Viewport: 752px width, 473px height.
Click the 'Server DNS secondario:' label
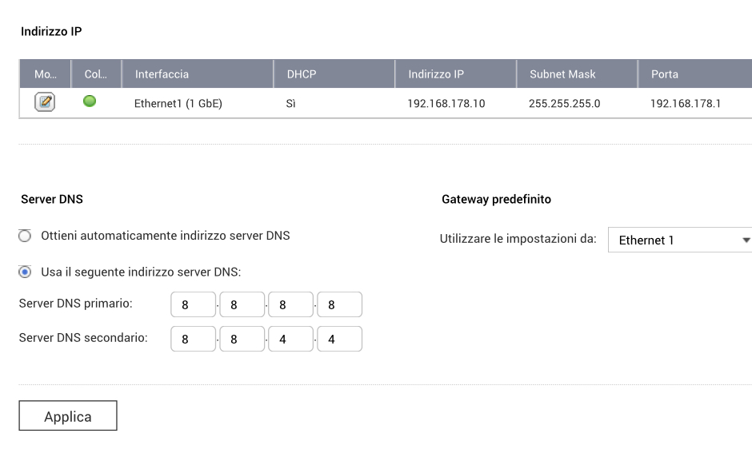[x=83, y=338]
